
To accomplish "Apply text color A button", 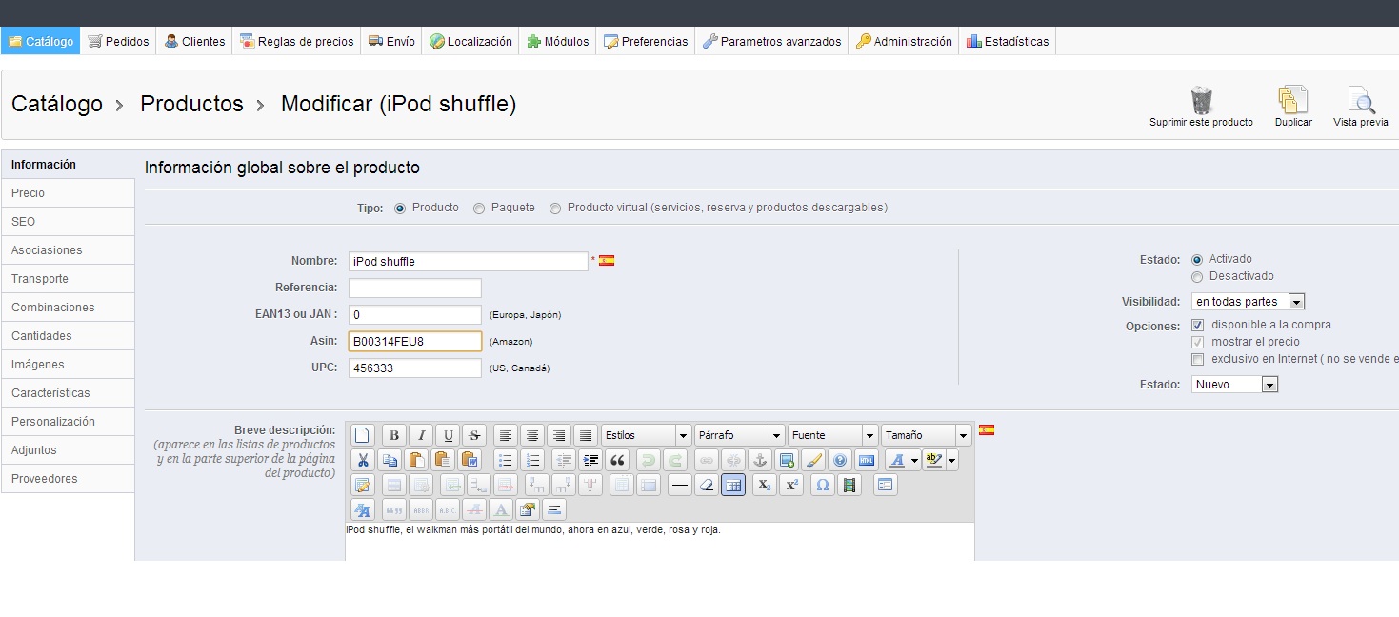I will [897, 460].
